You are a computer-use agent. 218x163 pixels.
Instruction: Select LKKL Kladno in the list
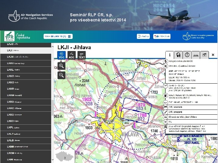[x=26, y=70]
